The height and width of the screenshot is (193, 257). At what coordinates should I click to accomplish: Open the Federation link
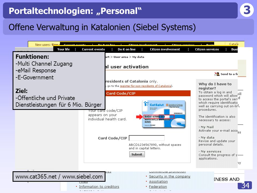point(158,187)
